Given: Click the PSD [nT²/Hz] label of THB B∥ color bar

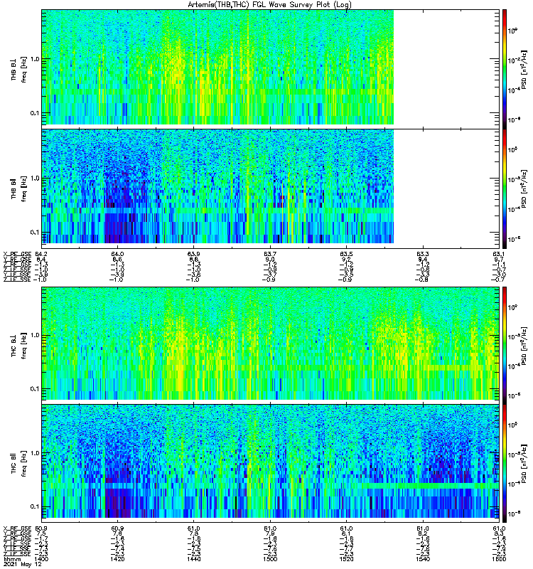Looking at the screenshot, I should coord(524,188).
